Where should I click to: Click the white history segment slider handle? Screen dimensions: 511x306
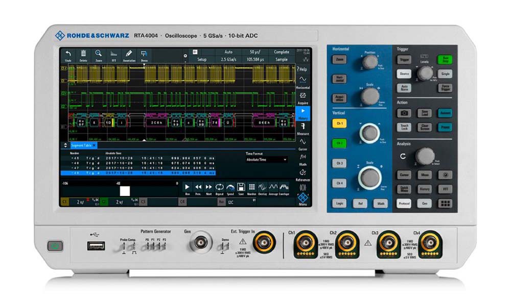click(125, 191)
